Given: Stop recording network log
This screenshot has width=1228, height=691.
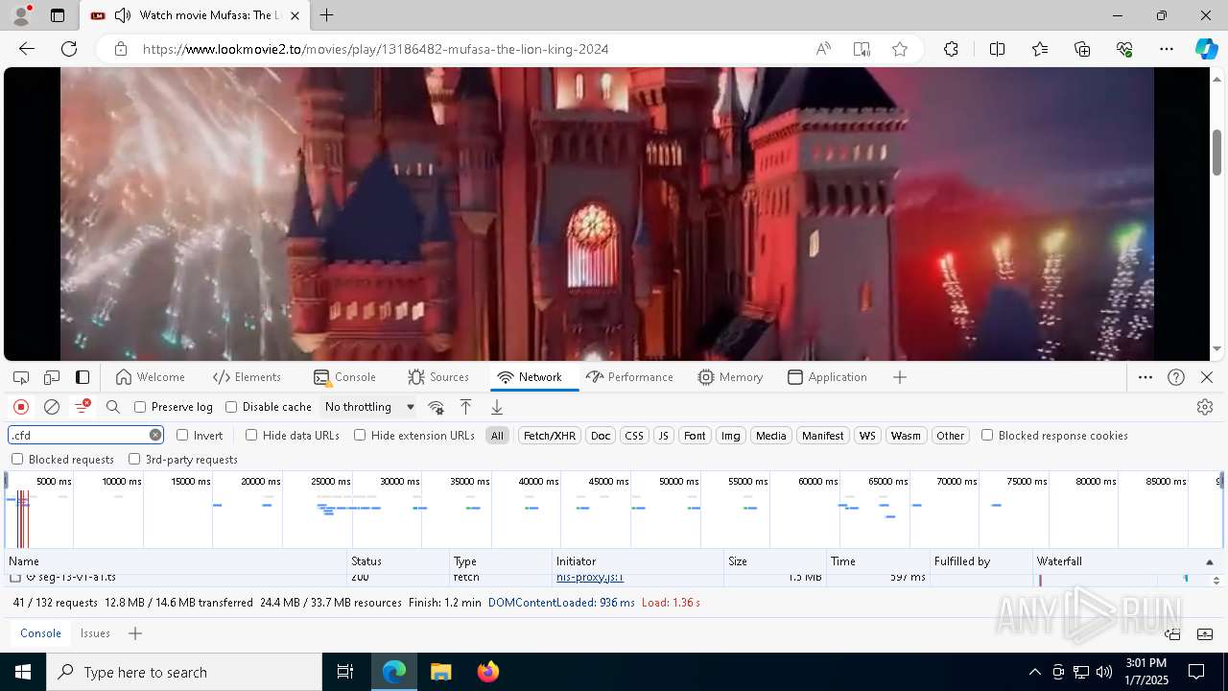Looking at the screenshot, I should pos(21,407).
